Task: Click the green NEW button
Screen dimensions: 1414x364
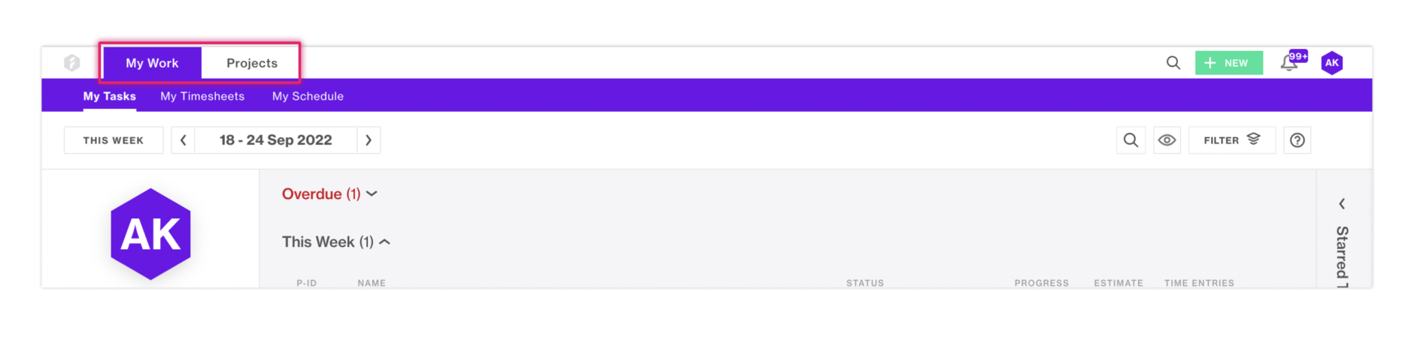Action: (x=1229, y=63)
